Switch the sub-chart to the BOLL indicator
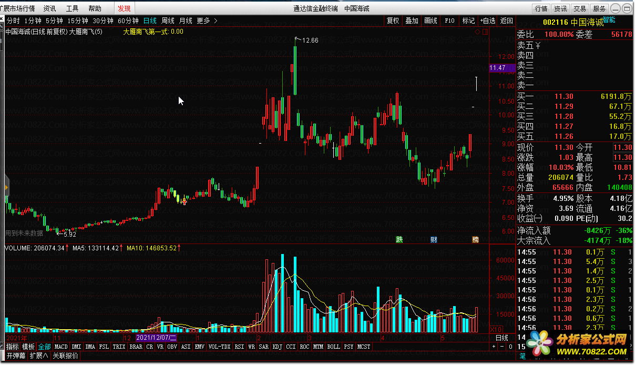The width and height of the screenshot is (636, 365). tap(333, 347)
